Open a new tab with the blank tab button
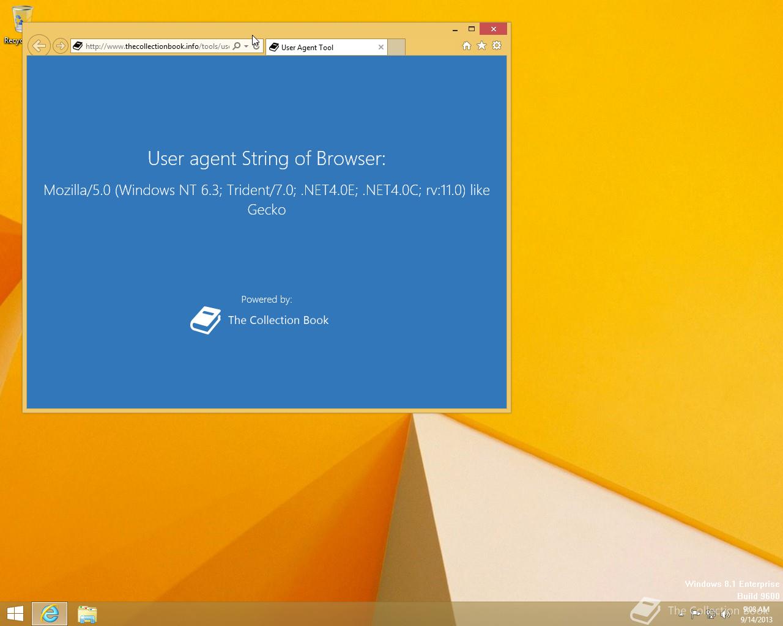The height and width of the screenshot is (626, 783). point(396,47)
